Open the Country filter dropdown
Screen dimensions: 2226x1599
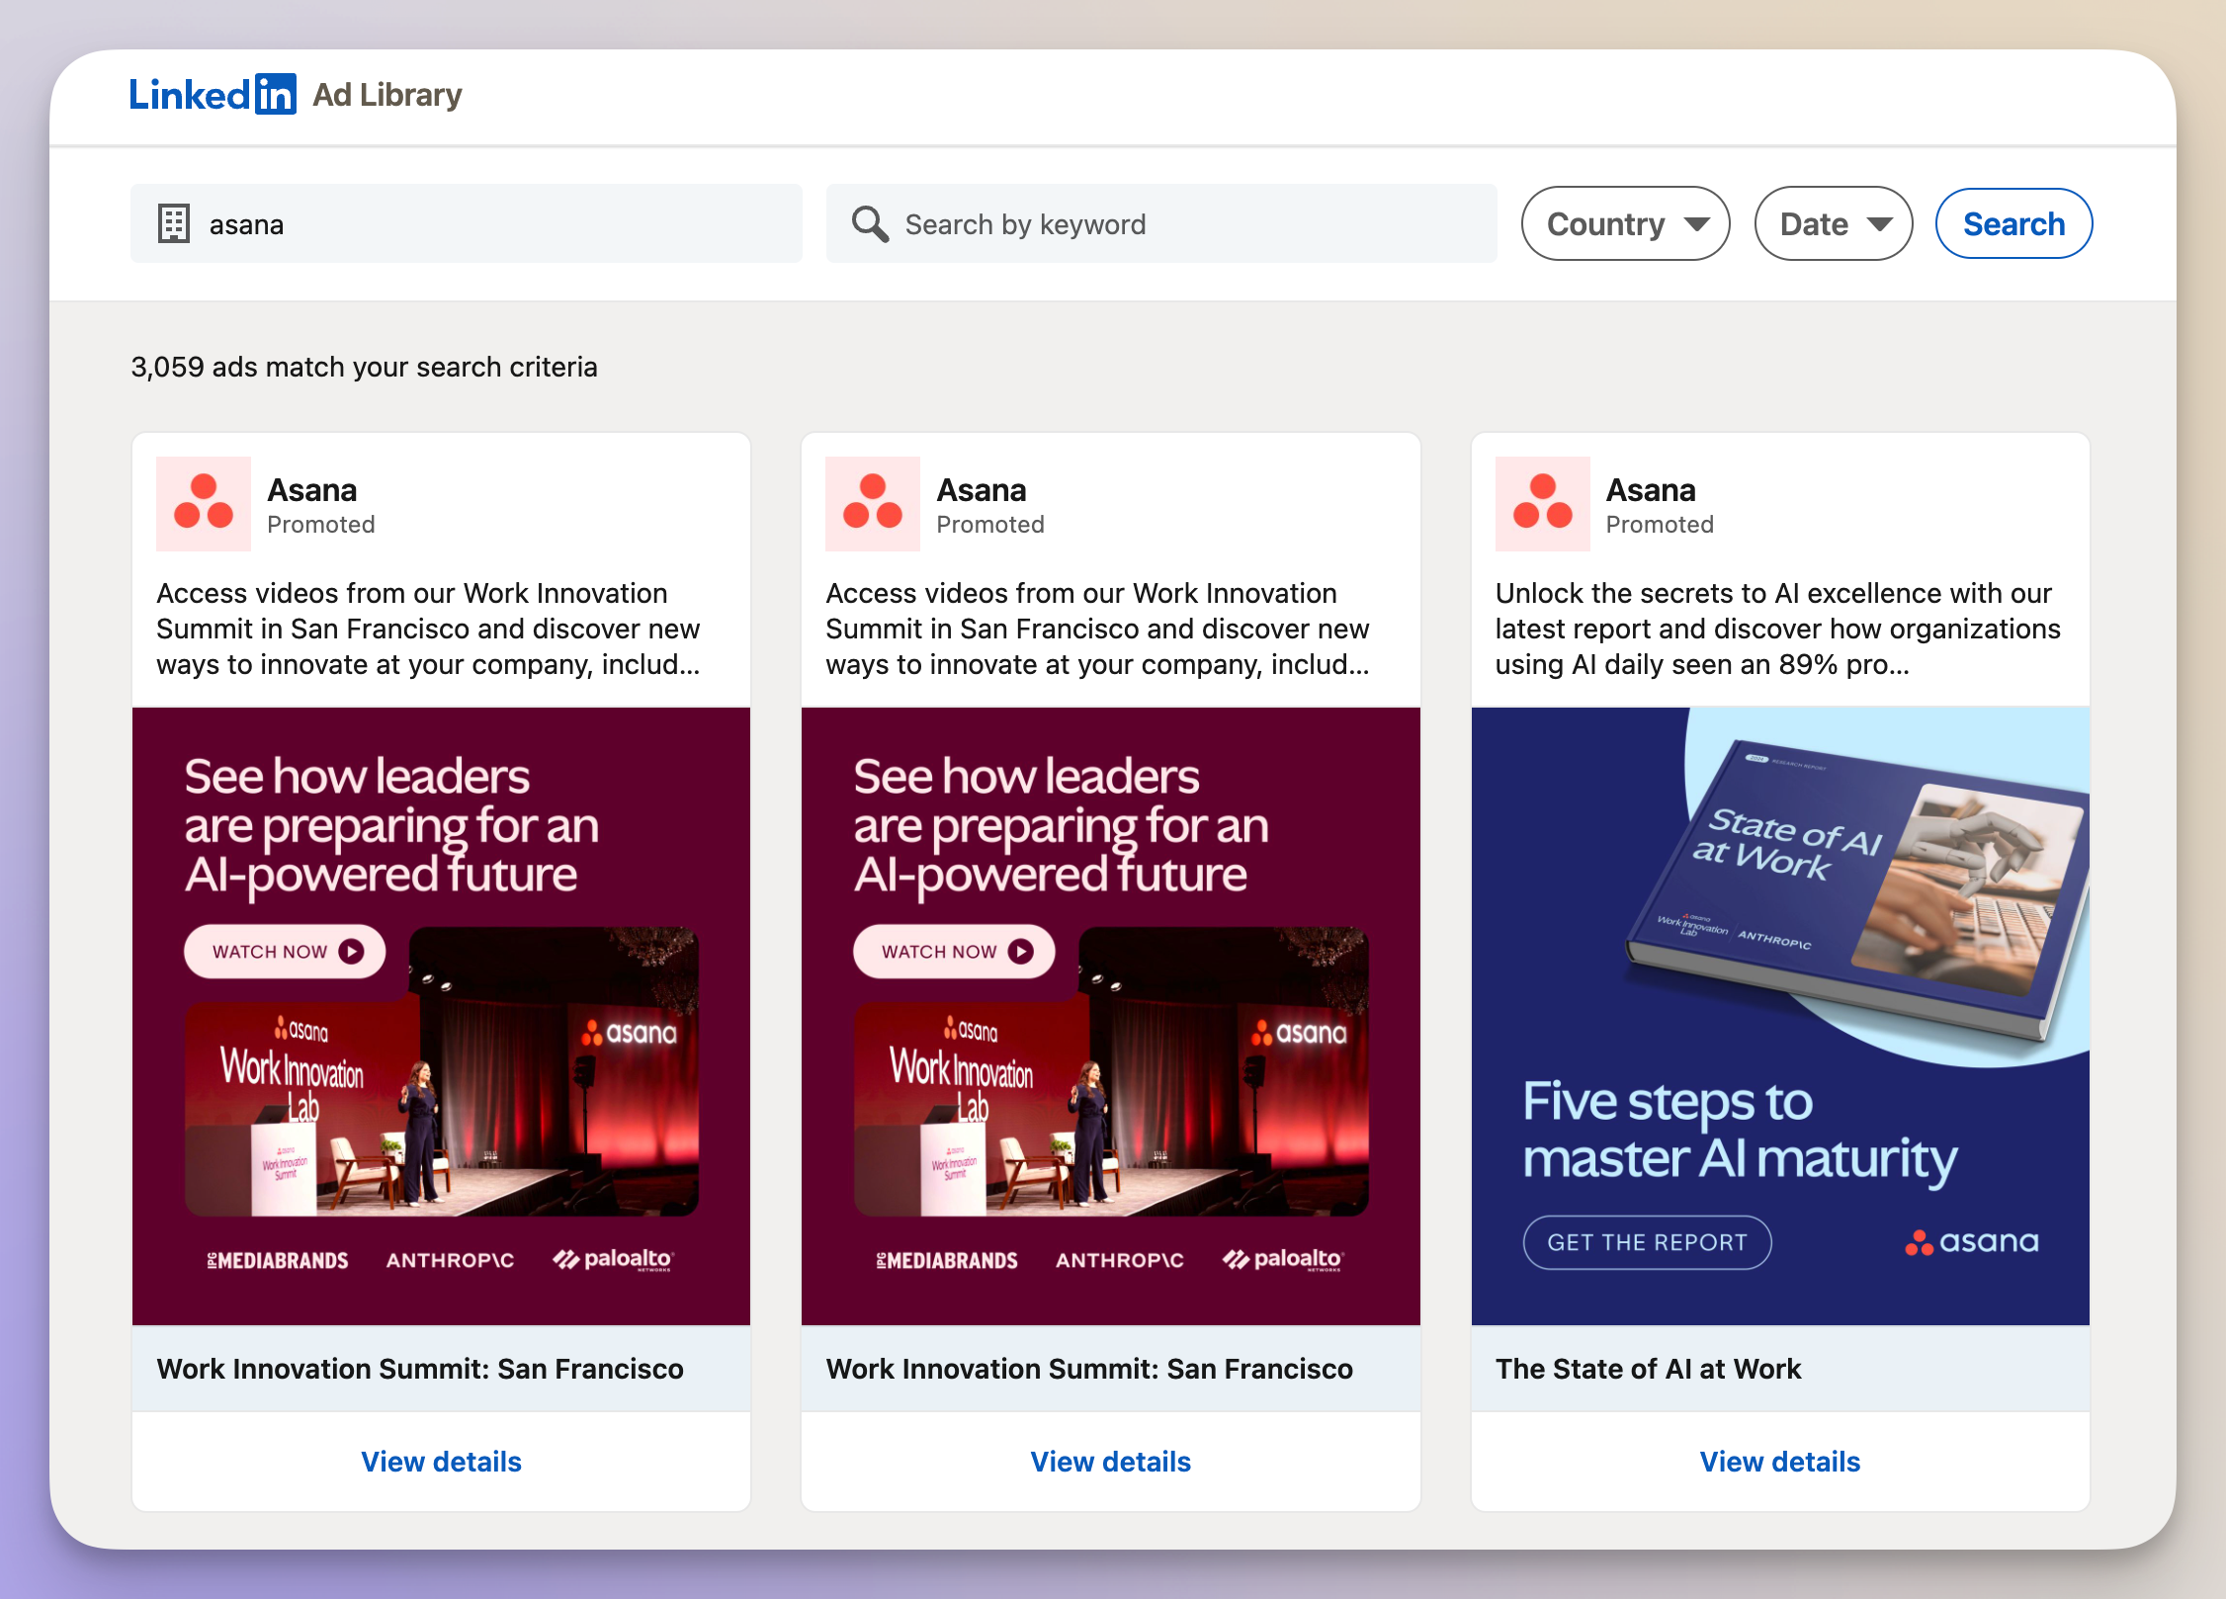(x=1625, y=224)
